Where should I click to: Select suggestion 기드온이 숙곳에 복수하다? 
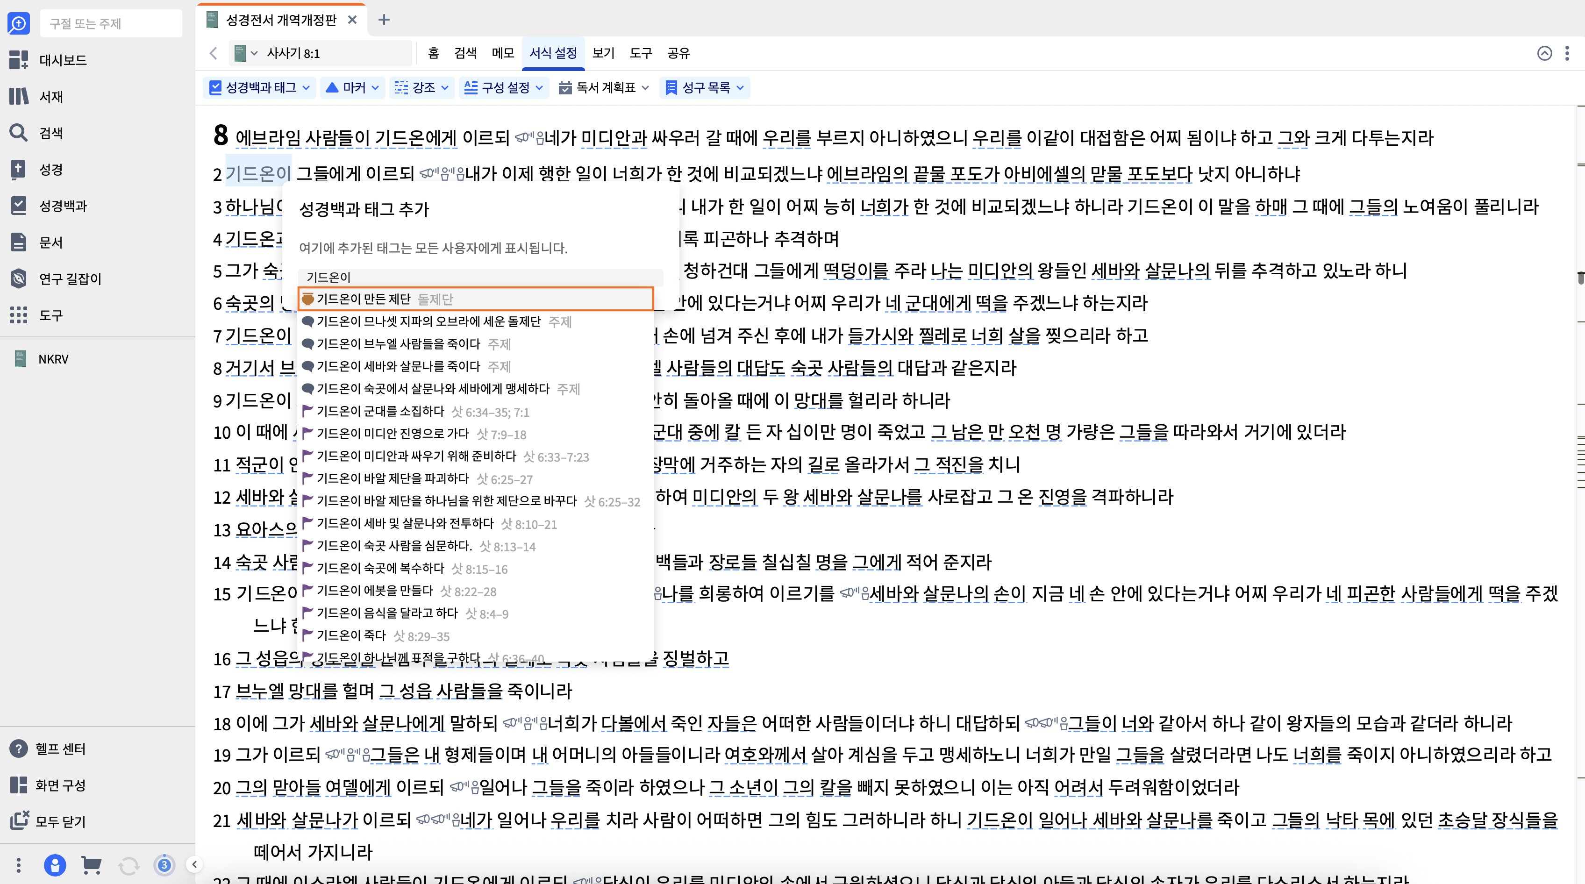pos(475,569)
